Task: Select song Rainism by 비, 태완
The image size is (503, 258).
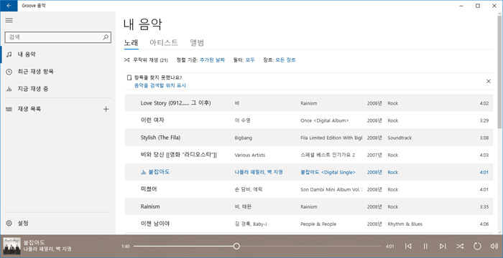Action: pos(308,207)
